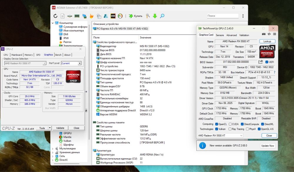Viewport: 294px width, 172px height.
Task: Click the Bus Interface question mark
Action: 274,72
